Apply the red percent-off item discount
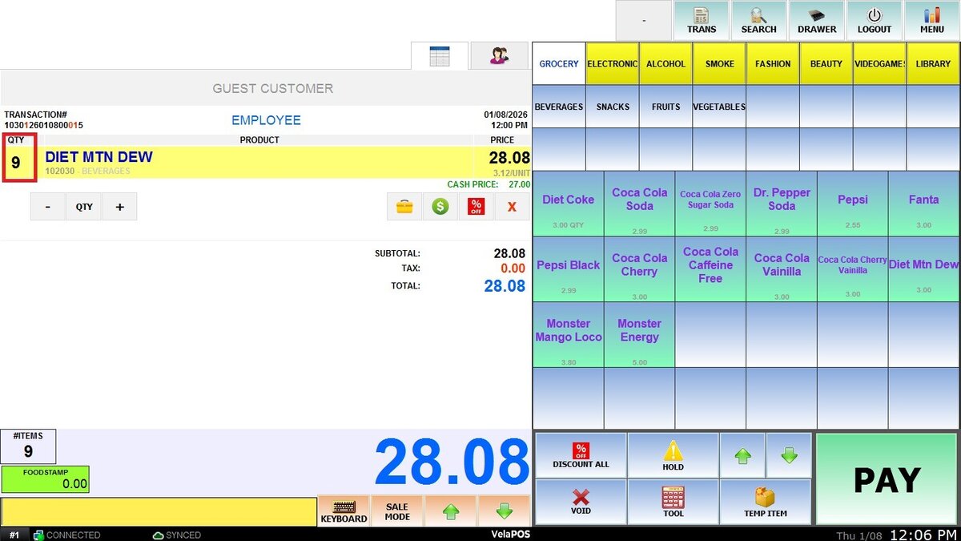961x541 pixels. click(x=476, y=207)
